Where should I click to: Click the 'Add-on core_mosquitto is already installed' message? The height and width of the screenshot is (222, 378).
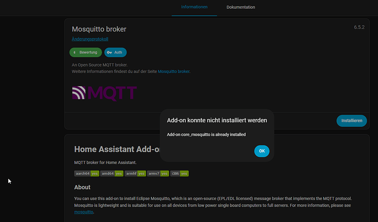coord(206,135)
